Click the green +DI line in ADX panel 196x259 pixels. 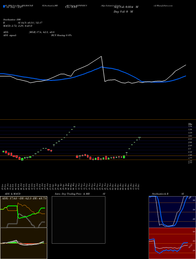pos(23,212)
